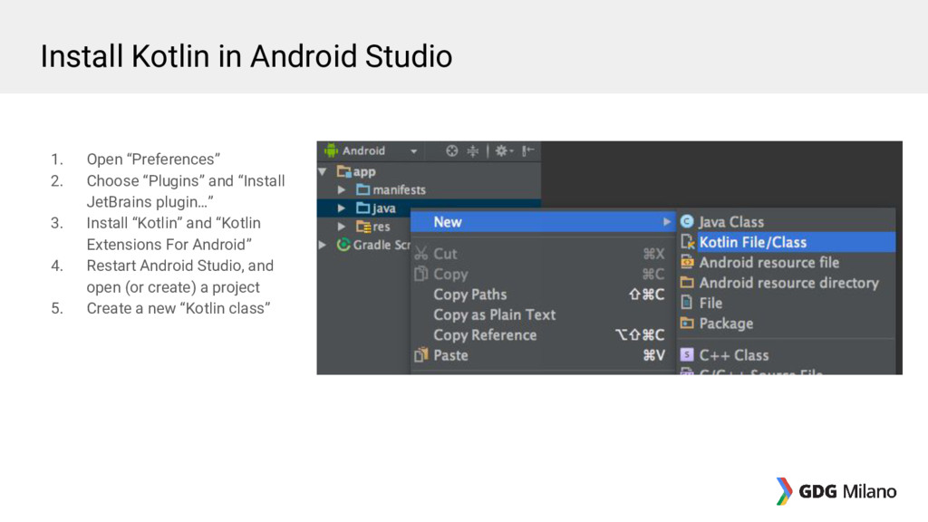Viewport: 928px width, 522px height.
Task: Open the project panel gear settings
Action: point(503,151)
